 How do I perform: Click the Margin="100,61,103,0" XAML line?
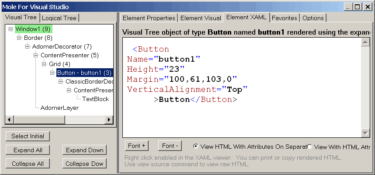tap(182, 79)
